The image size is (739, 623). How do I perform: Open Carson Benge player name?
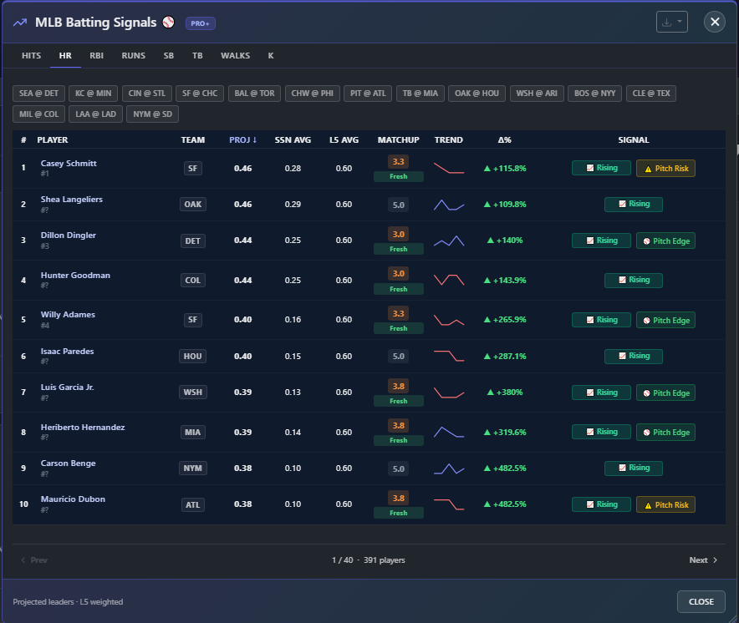tap(69, 463)
